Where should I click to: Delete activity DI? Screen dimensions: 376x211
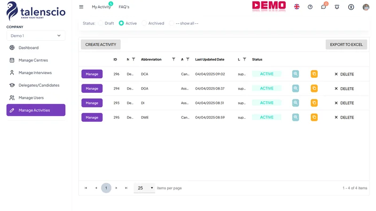[344, 103]
